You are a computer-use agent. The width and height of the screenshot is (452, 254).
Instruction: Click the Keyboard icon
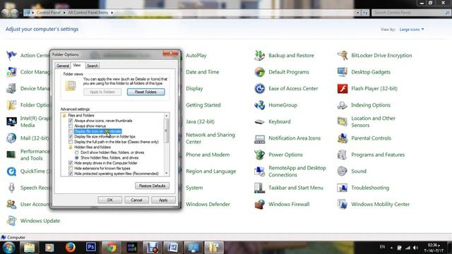coord(259,121)
